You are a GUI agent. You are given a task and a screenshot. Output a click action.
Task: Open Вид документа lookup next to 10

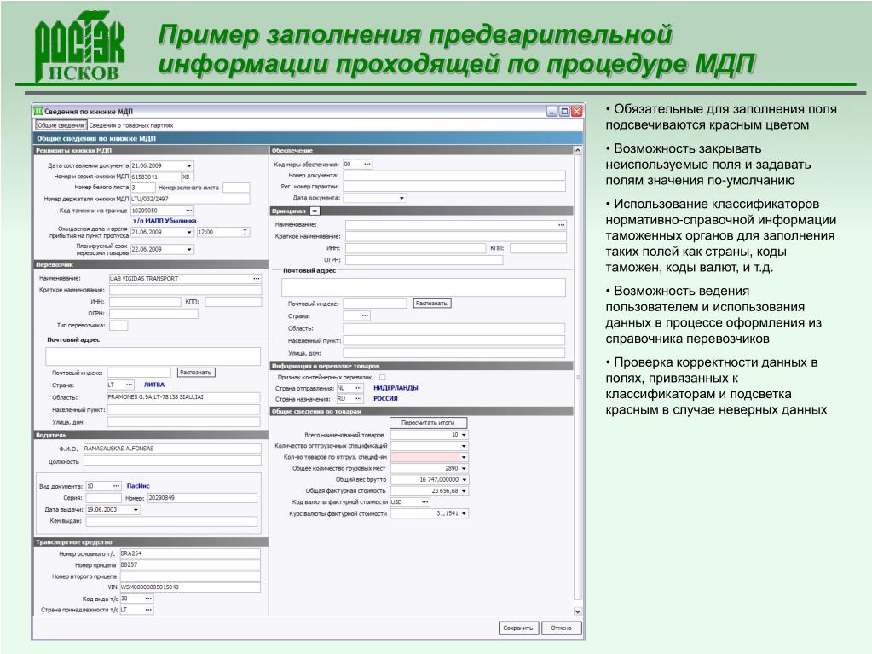click(116, 486)
